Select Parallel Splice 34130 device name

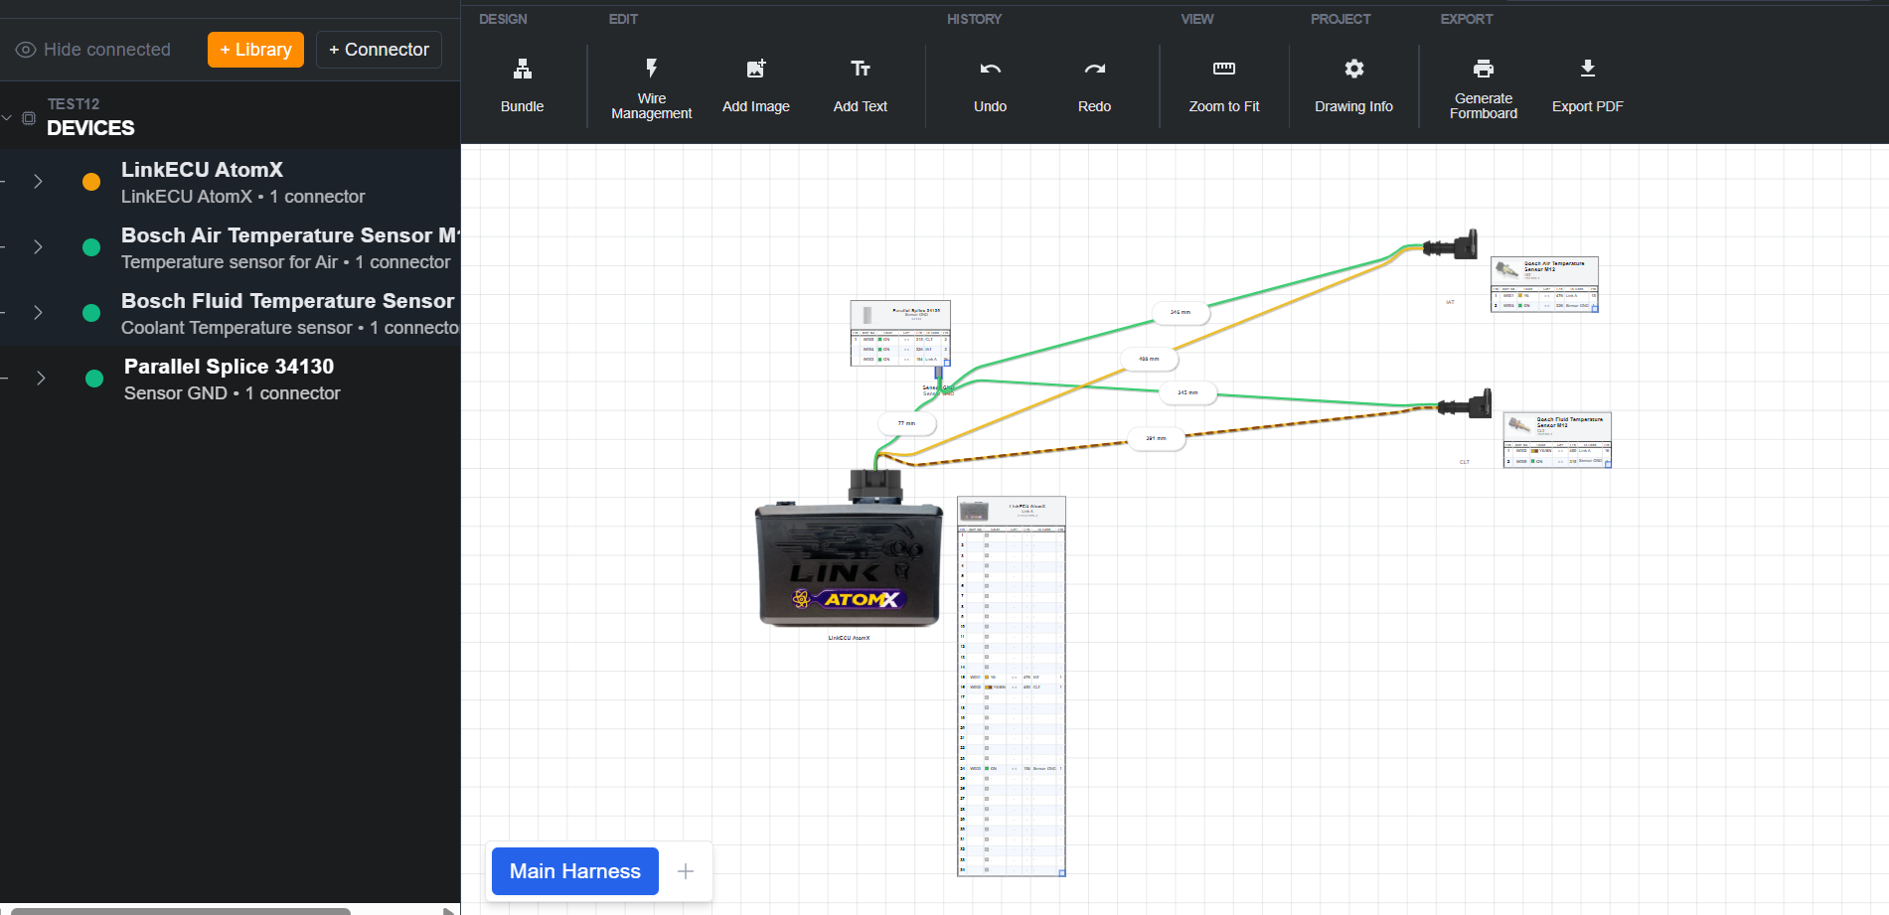229,367
